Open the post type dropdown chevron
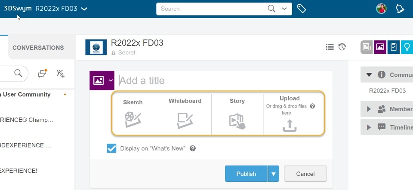Screen dimensions: 413x190 pos(111,81)
